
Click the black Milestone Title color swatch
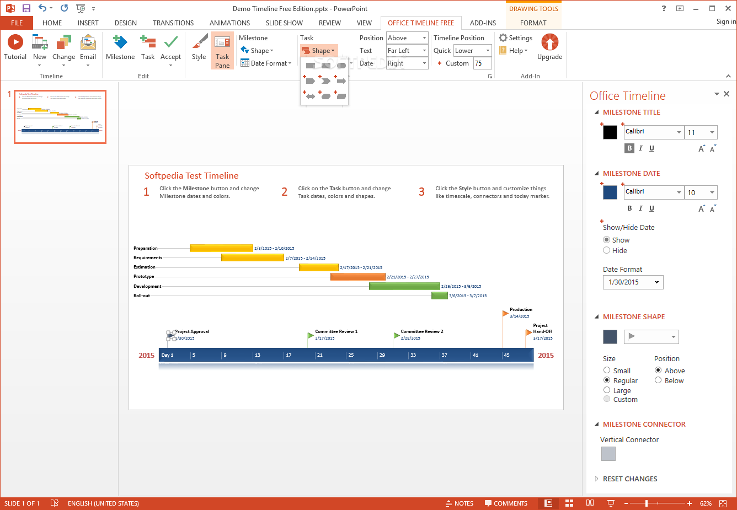(610, 132)
